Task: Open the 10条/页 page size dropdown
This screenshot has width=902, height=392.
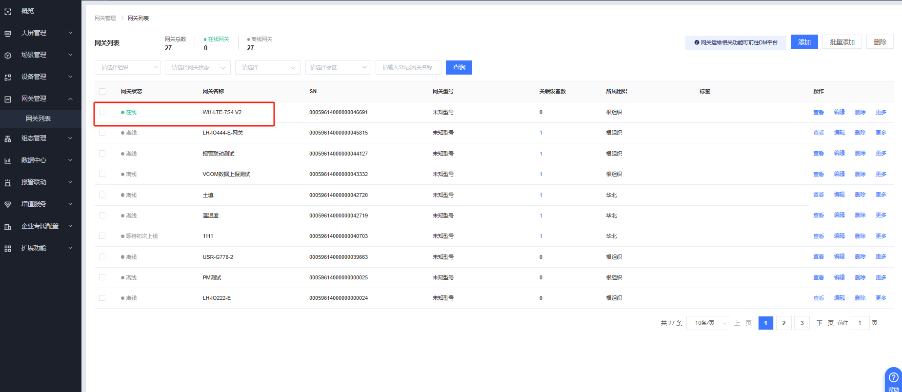Action: coord(708,323)
